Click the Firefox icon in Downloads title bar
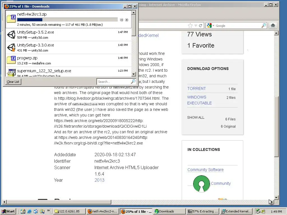Viewport: 287px width, 215px height. 7,6
